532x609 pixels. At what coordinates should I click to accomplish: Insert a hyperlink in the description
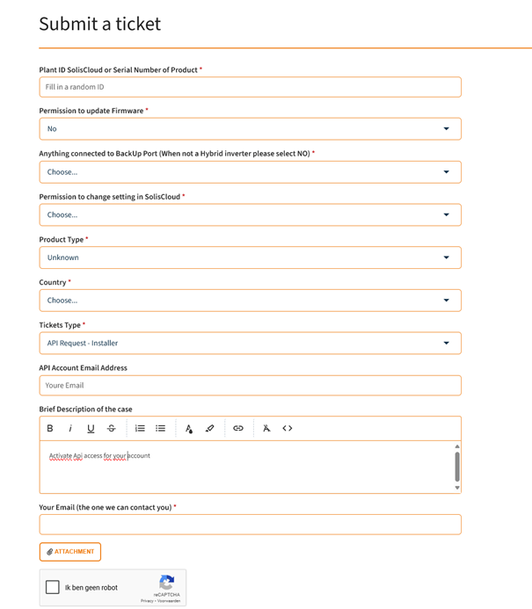point(238,429)
